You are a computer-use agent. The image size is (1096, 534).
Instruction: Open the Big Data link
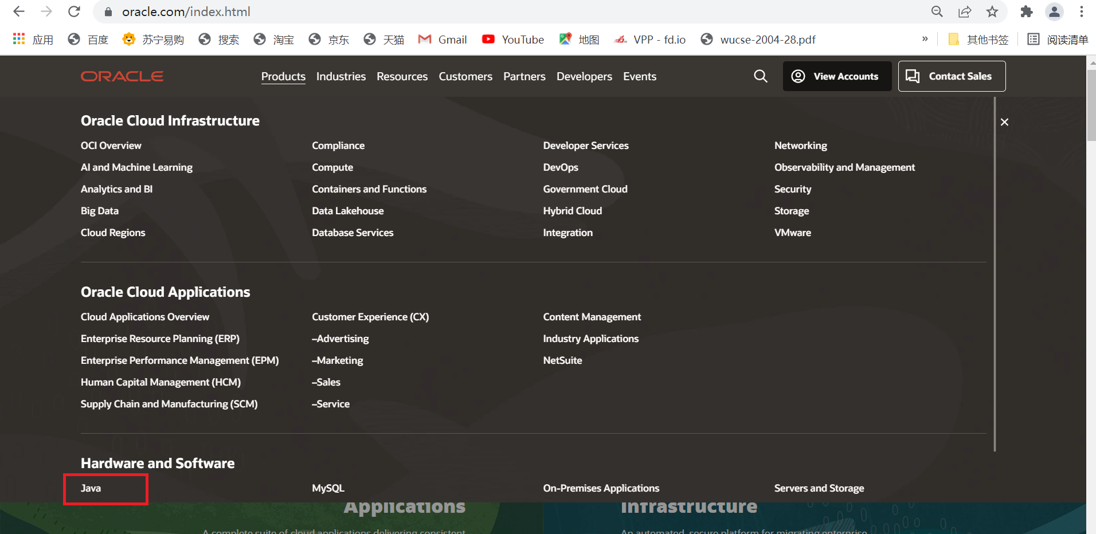pyautogui.click(x=100, y=211)
